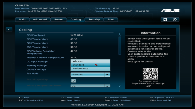The width and height of the screenshot is (195, 109).
Task: Click the Information panel heading
Action: coord(150,33)
